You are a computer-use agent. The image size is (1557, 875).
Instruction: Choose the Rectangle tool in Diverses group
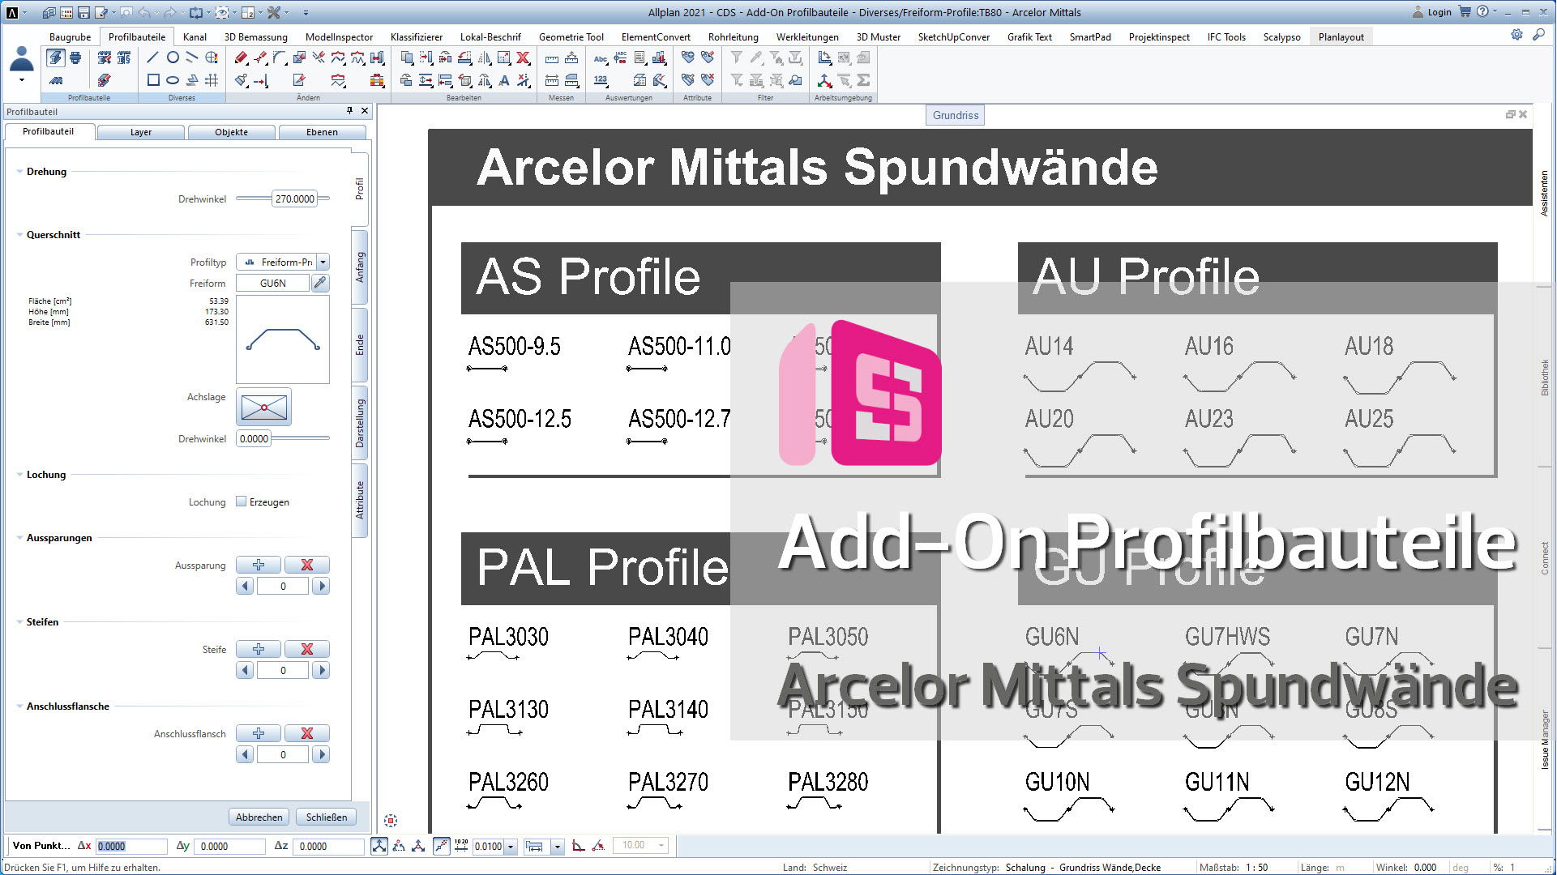pyautogui.click(x=153, y=80)
